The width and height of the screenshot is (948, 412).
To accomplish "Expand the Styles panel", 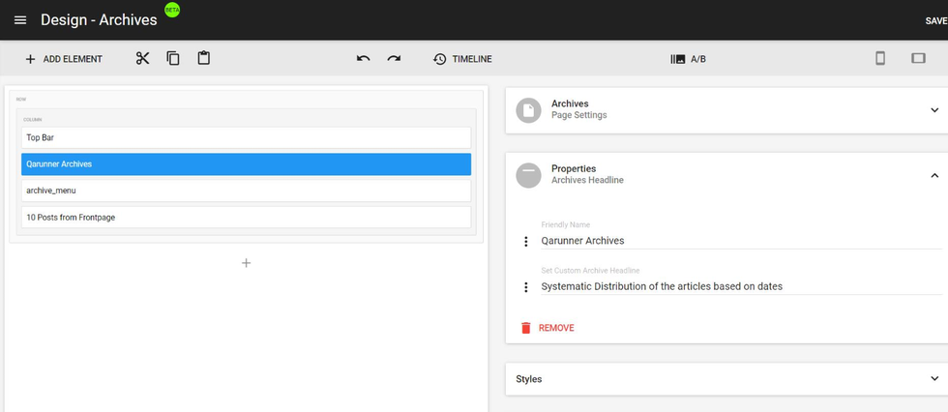I will (x=933, y=379).
